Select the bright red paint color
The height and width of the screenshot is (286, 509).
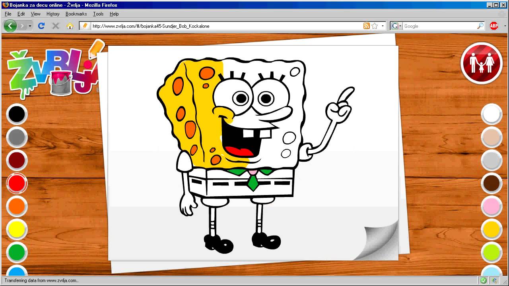pyautogui.click(x=17, y=184)
